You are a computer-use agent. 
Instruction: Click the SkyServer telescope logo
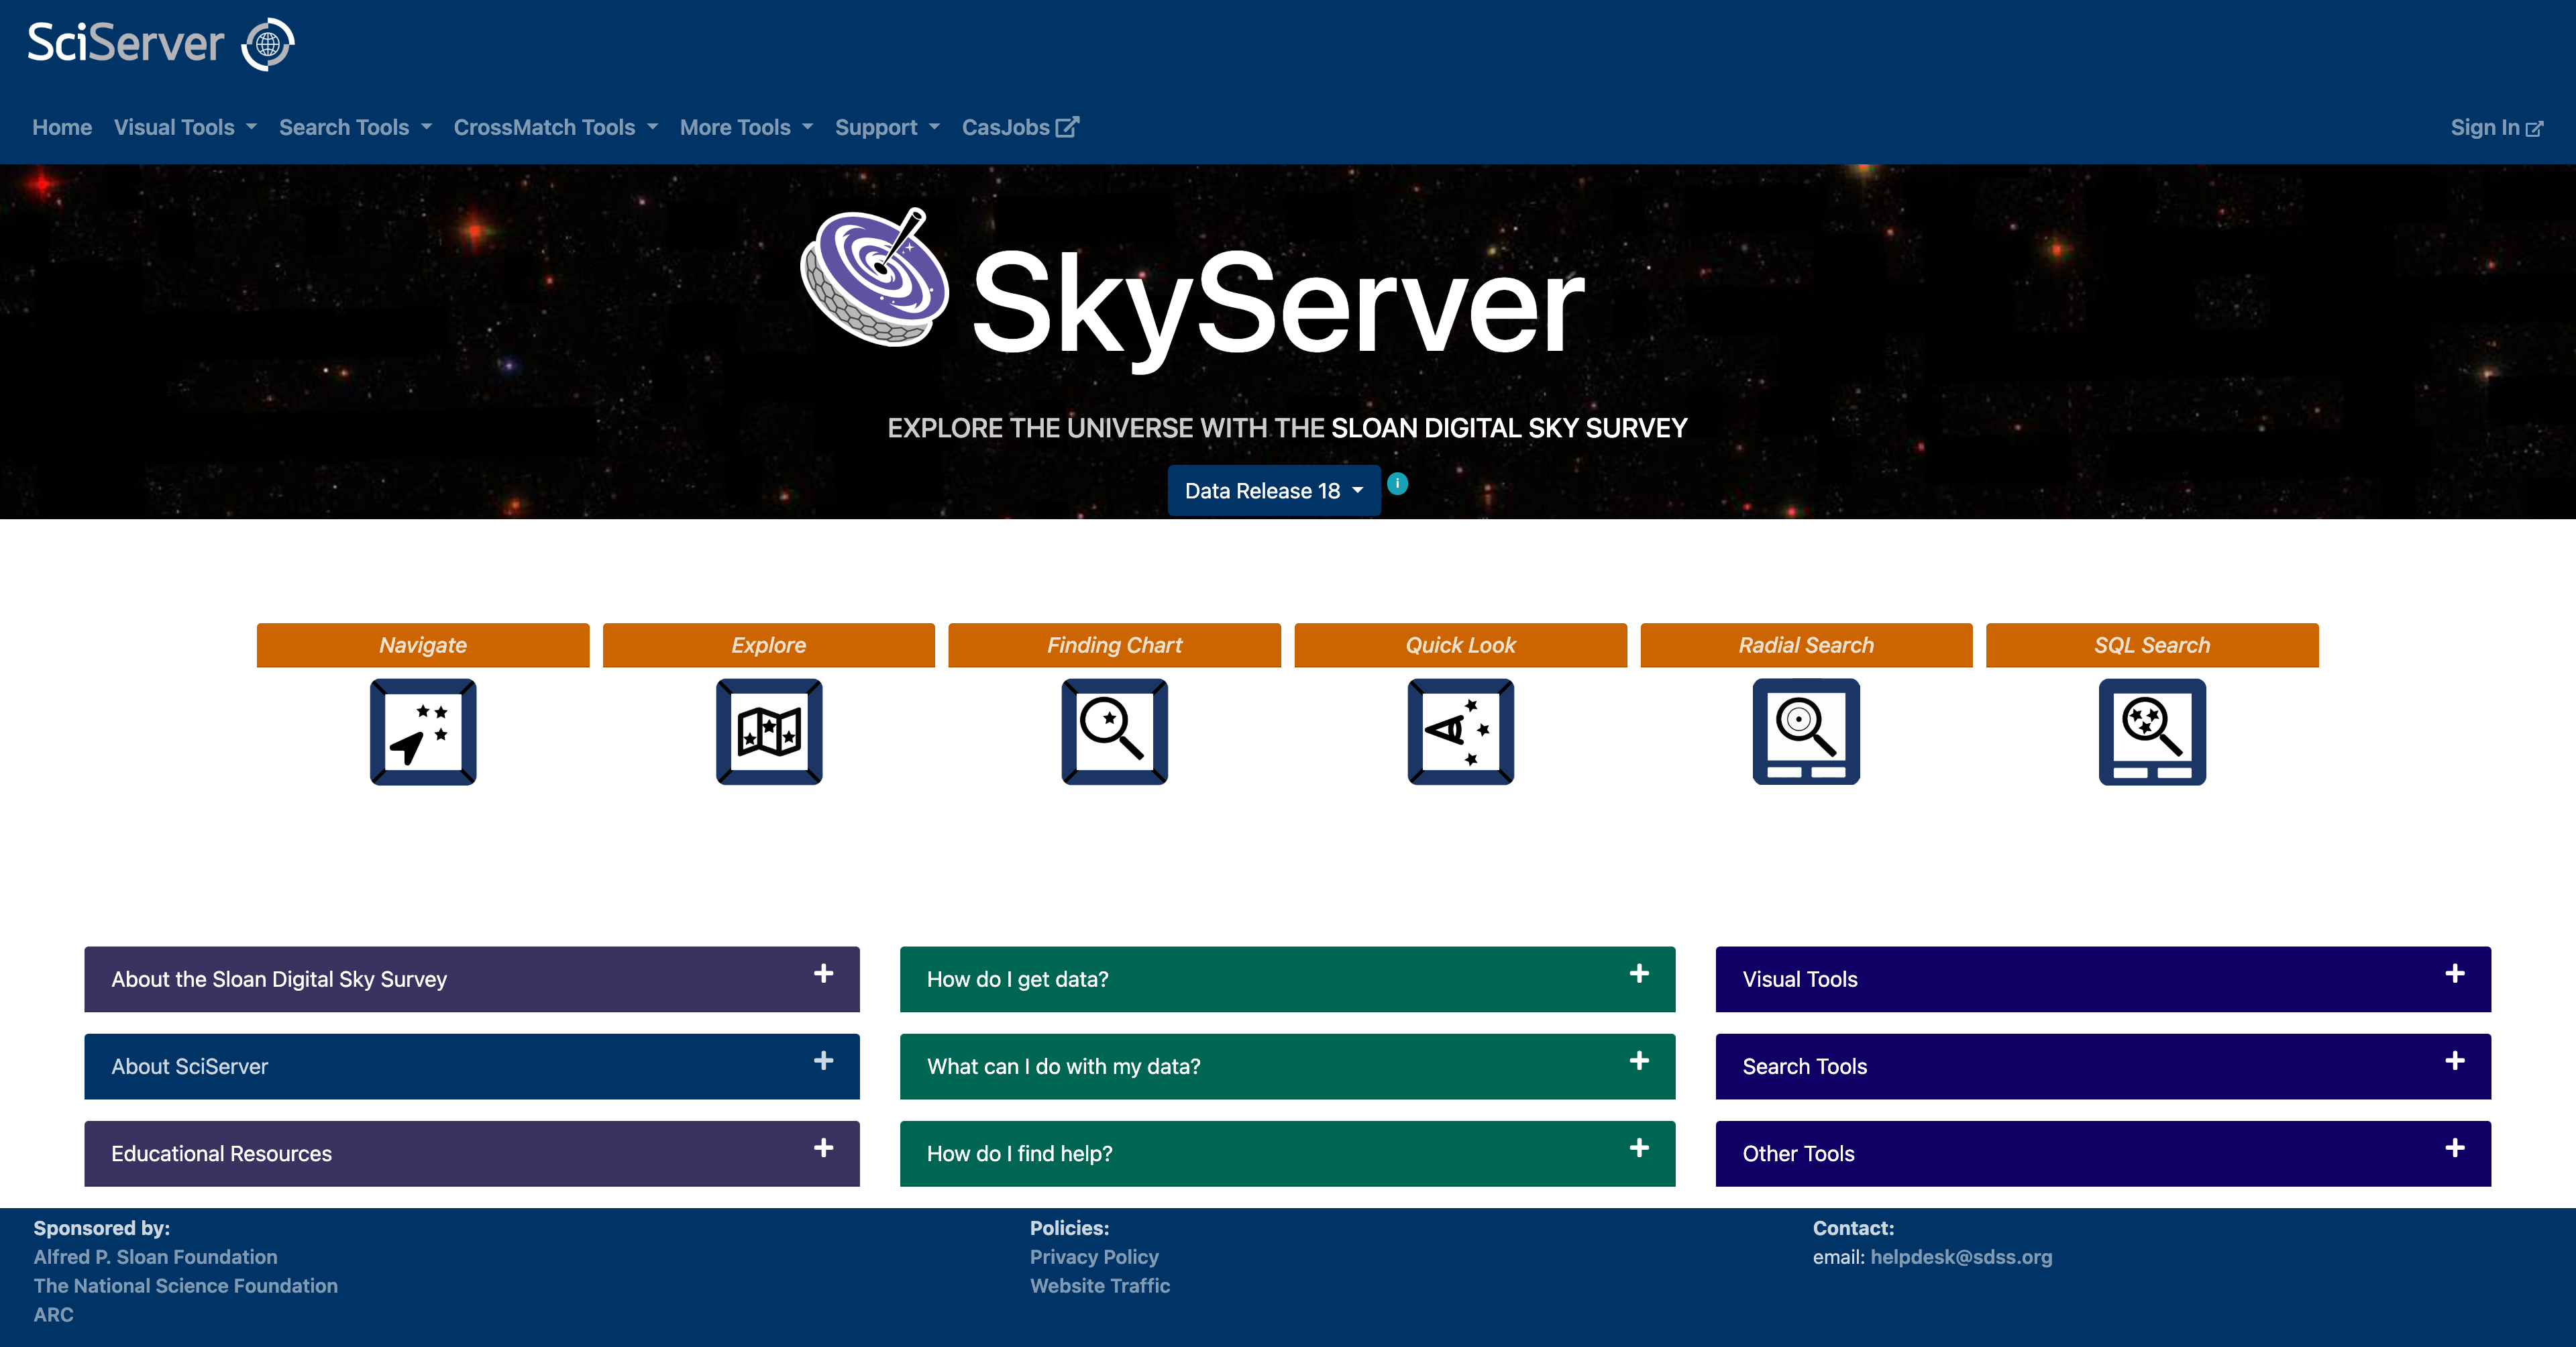pyautogui.click(x=875, y=278)
